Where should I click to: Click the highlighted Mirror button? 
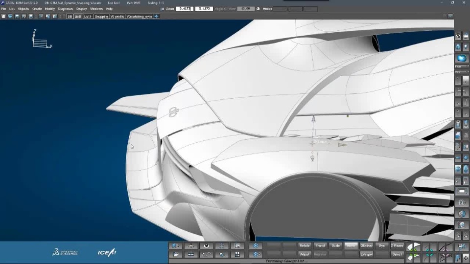(351, 245)
